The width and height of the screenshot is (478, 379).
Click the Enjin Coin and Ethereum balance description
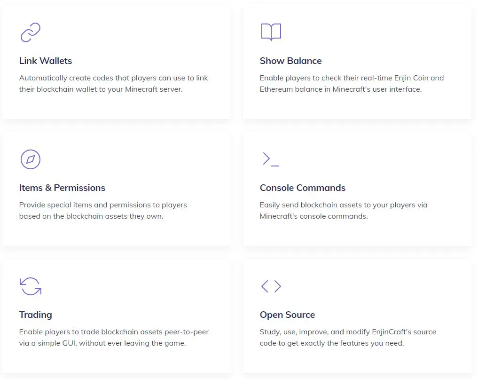352,84
